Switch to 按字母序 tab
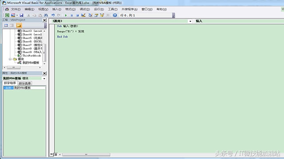The image size is (284, 159). point(10,83)
